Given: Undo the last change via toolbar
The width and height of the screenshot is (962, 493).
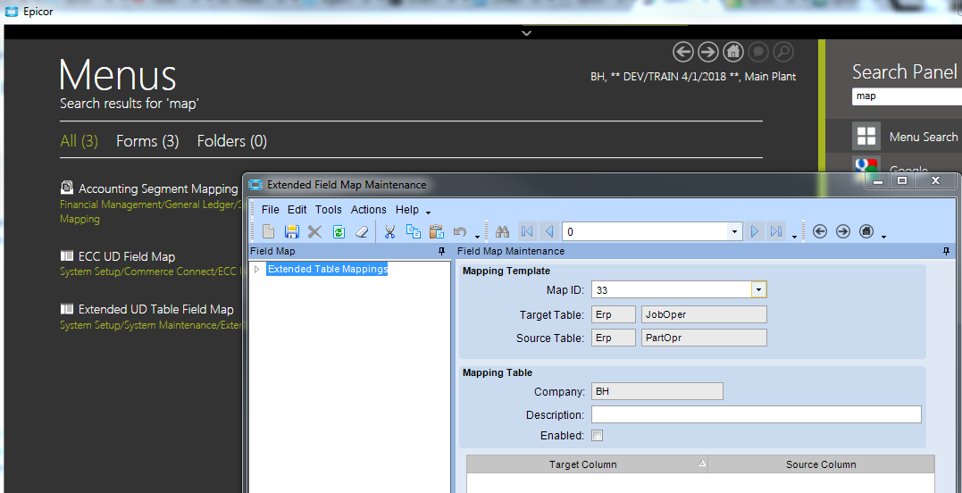Looking at the screenshot, I should [459, 231].
